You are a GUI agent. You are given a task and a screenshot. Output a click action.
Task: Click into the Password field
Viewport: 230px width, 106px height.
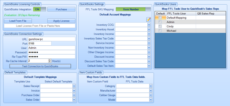(x=51, y=52)
